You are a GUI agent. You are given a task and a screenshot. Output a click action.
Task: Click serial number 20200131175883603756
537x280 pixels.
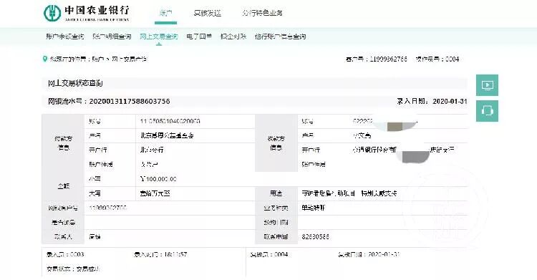pyautogui.click(x=130, y=102)
